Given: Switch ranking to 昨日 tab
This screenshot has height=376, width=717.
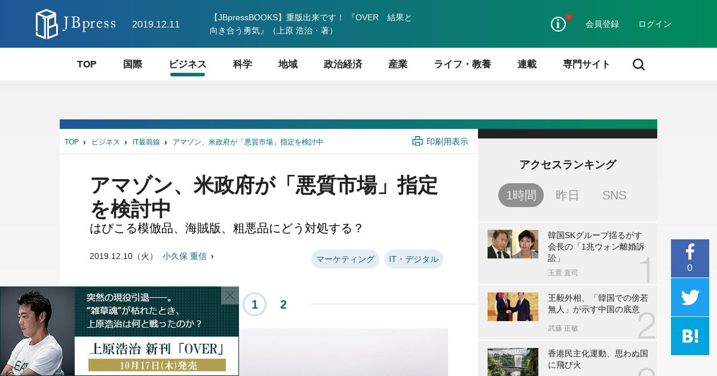Looking at the screenshot, I should coord(568,195).
